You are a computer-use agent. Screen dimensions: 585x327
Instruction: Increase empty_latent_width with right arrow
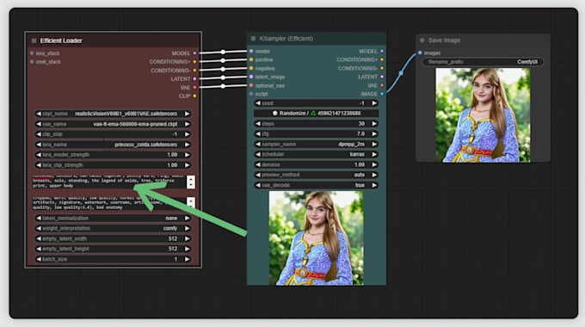pos(188,238)
